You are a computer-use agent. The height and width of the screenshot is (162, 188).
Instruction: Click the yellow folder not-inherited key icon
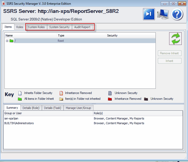61,99
